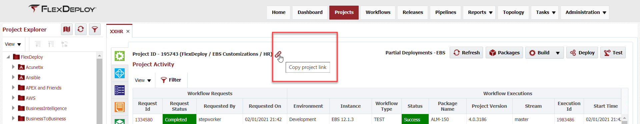Viewport: 640px width, 124px height.
Task: Open the Packages button
Action: click(x=504, y=53)
